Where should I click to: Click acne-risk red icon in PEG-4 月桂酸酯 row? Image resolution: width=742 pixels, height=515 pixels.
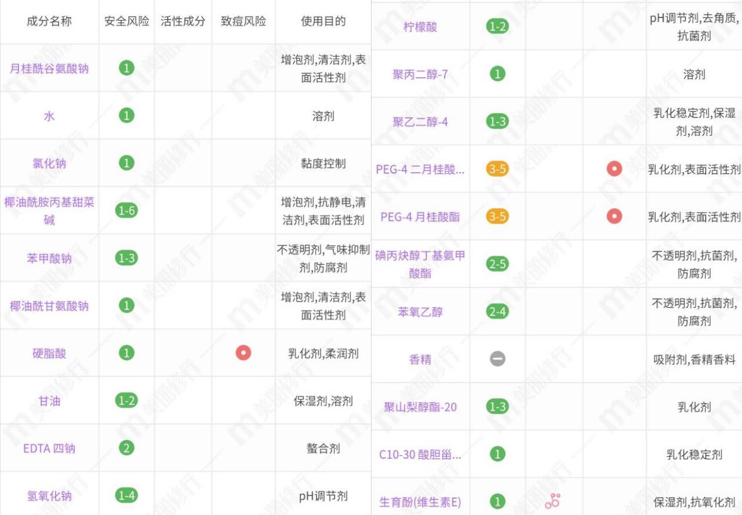[x=614, y=216]
